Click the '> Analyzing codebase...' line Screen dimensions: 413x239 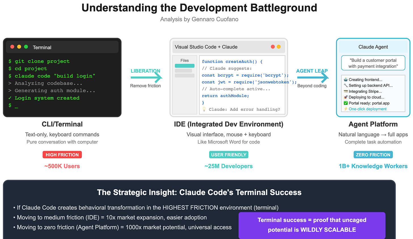(45, 83)
